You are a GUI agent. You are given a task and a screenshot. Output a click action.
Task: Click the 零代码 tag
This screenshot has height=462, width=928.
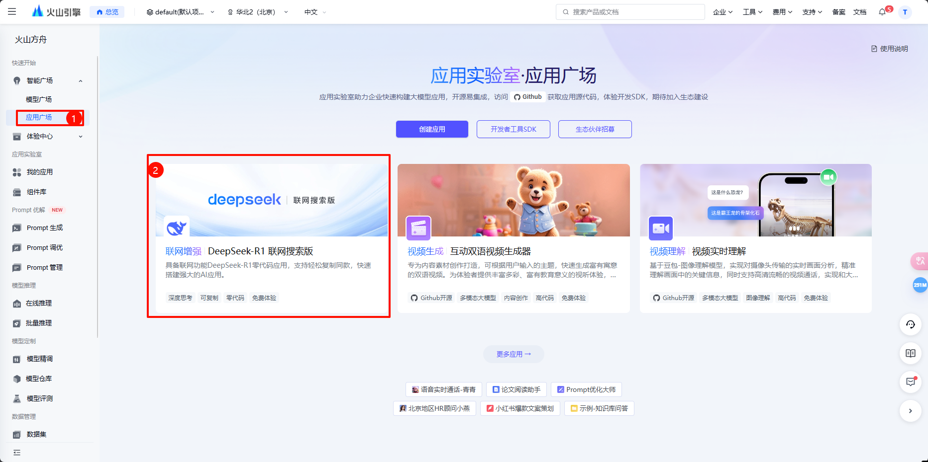(x=235, y=298)
